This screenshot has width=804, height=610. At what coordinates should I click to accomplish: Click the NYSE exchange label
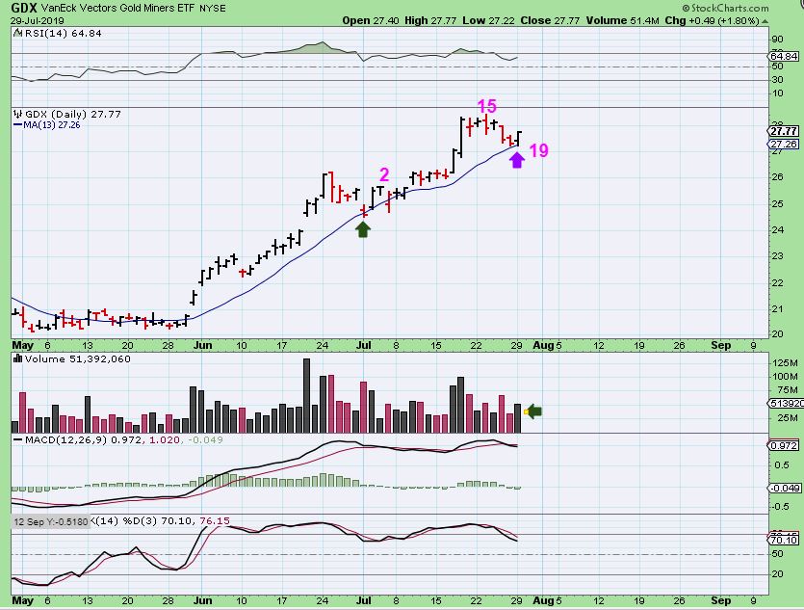(213, 9)
